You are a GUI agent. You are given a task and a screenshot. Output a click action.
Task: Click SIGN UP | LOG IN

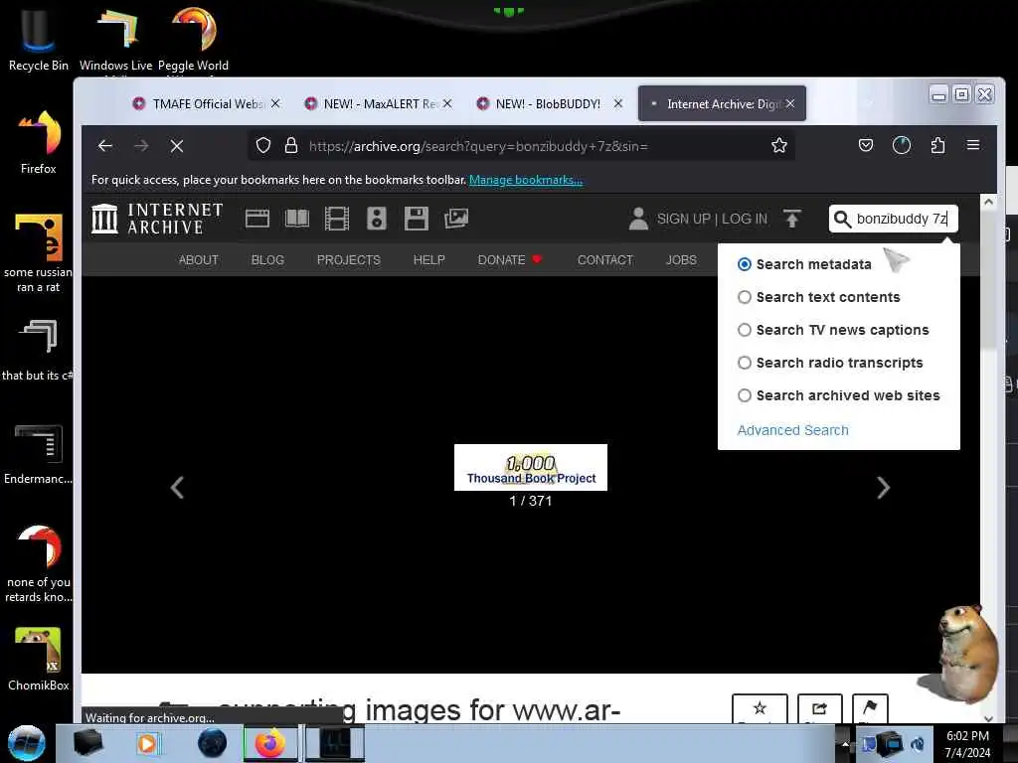[712, 219]
